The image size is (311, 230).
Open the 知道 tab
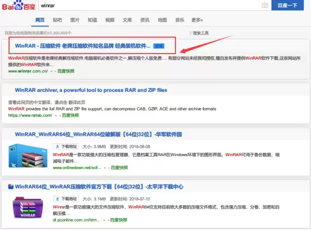coord(92,20)
